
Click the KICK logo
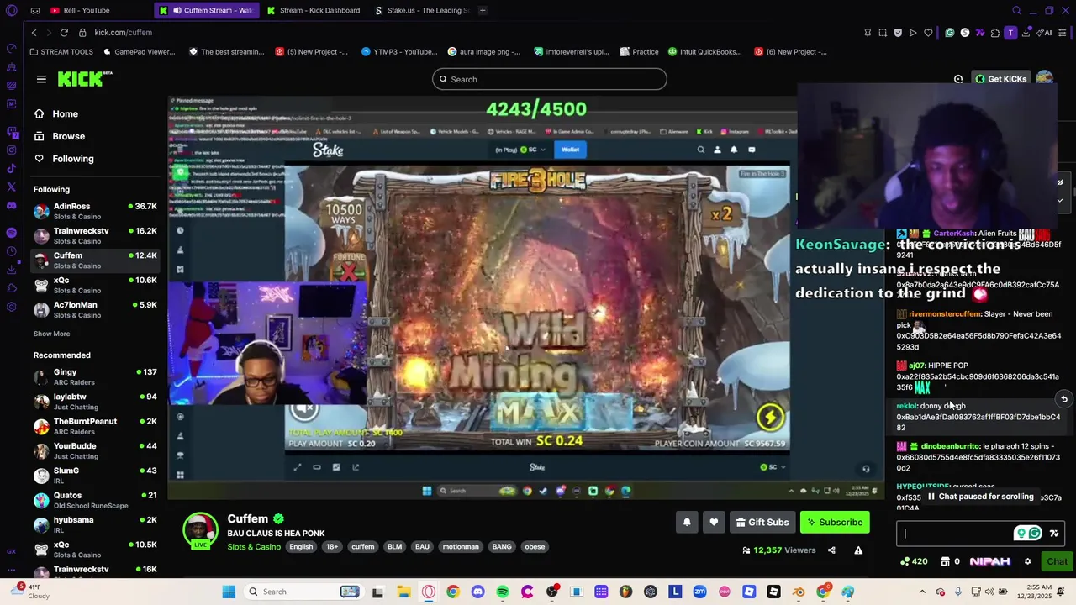coord(85,79)
